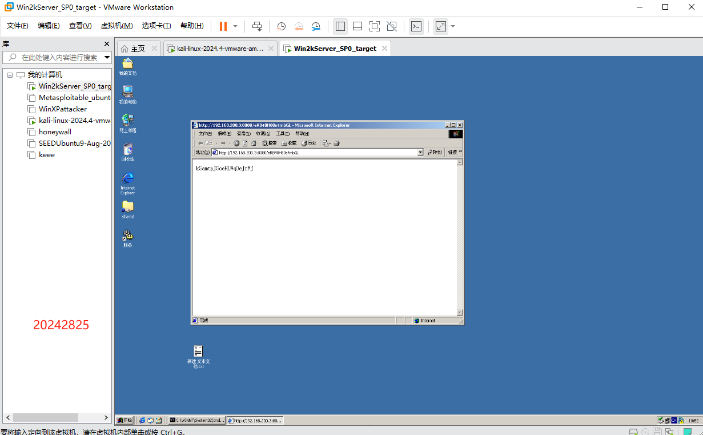Switch to the cmd.exe taskbar button
The width and height of the screenshot is (703, 435).
point(197,420)
